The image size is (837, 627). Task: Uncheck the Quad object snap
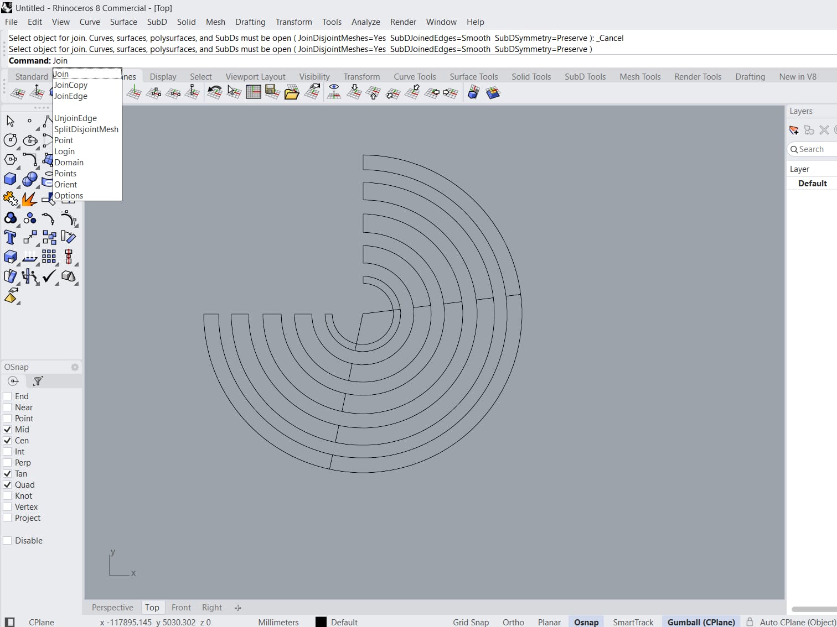coord(8,485)
